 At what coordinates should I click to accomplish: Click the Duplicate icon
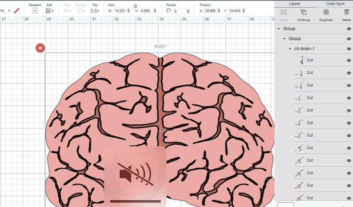click(326, 12)
